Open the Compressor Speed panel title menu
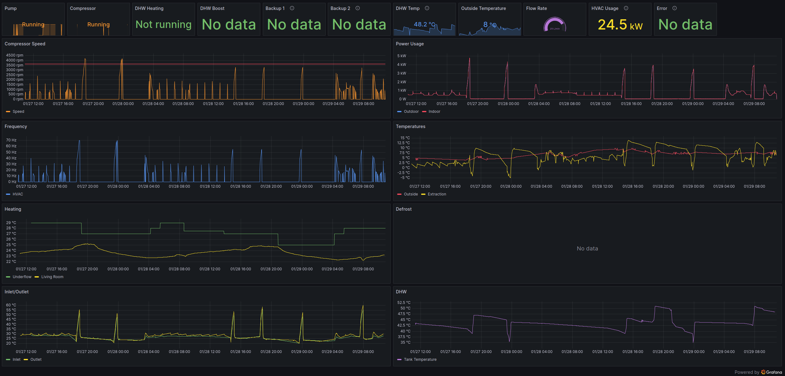This screenshot has height=376, width=785. [25, 44]
